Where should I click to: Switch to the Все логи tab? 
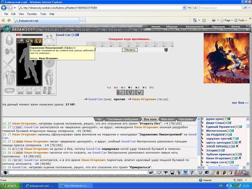pos(150,119)
